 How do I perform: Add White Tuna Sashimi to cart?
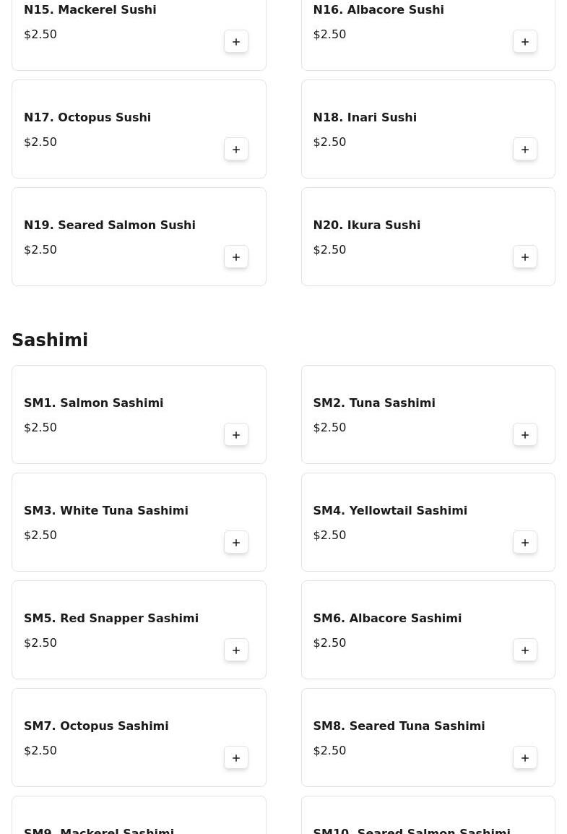pyautogui.click(x=236, y=543)
